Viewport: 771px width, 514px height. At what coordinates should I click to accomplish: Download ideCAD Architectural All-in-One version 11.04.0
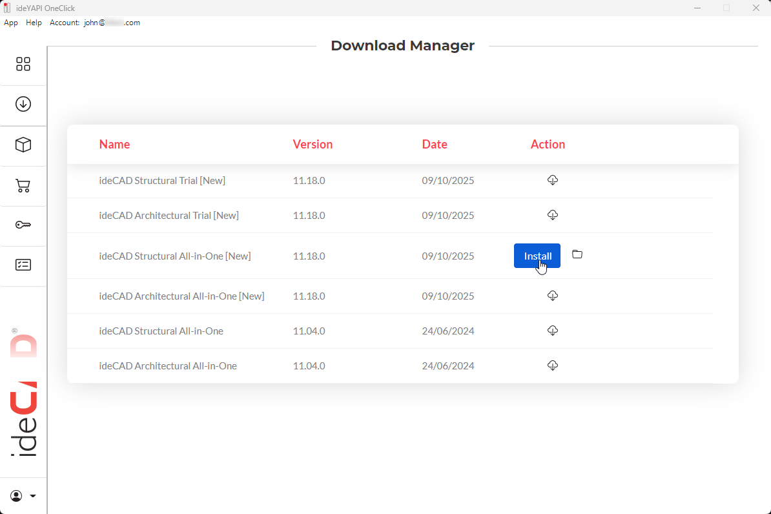pyautogui.click(x=552, y=365)
